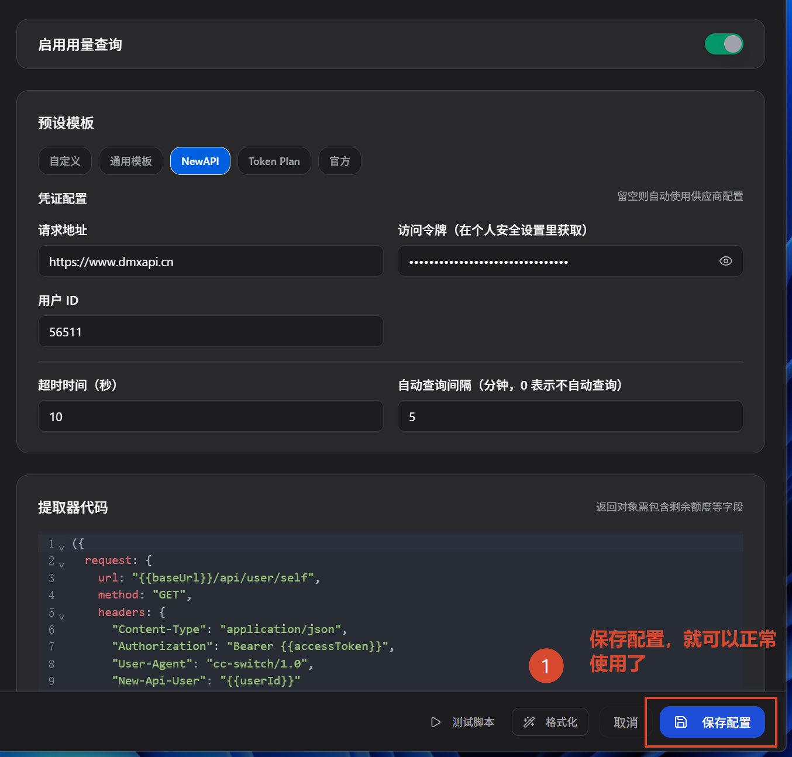The height and width of the screenshot is (757, 792).
Task: Click the 格式化 button
Action: pos(550,722)
